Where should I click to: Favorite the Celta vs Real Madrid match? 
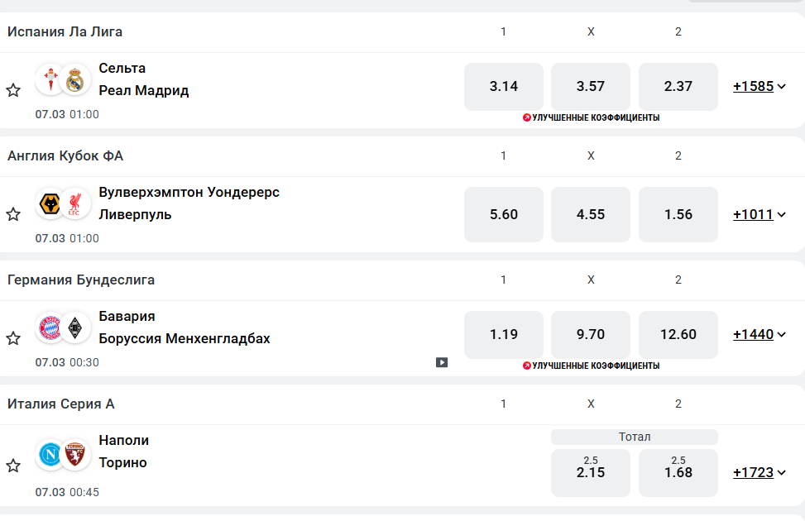click(13, 90)
